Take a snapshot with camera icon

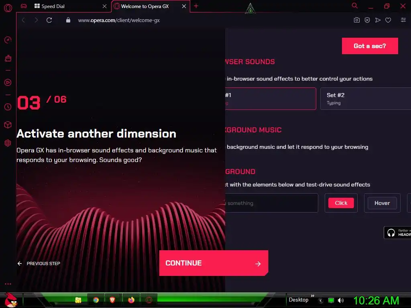357,20
